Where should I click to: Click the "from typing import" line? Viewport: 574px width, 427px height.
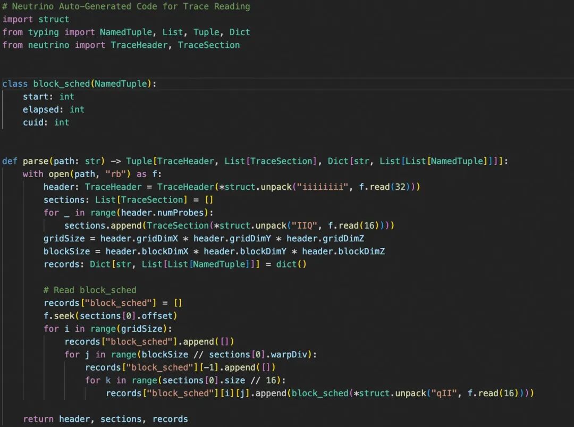126,32
